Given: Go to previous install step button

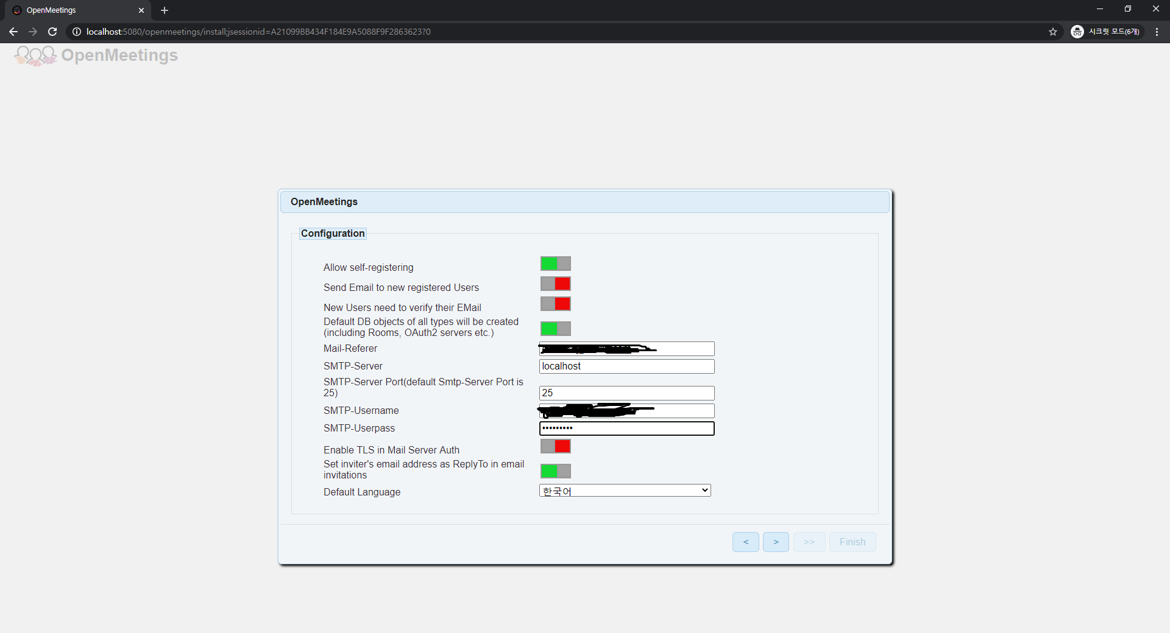Looking at the screenshot, I should tap(746, 542).
